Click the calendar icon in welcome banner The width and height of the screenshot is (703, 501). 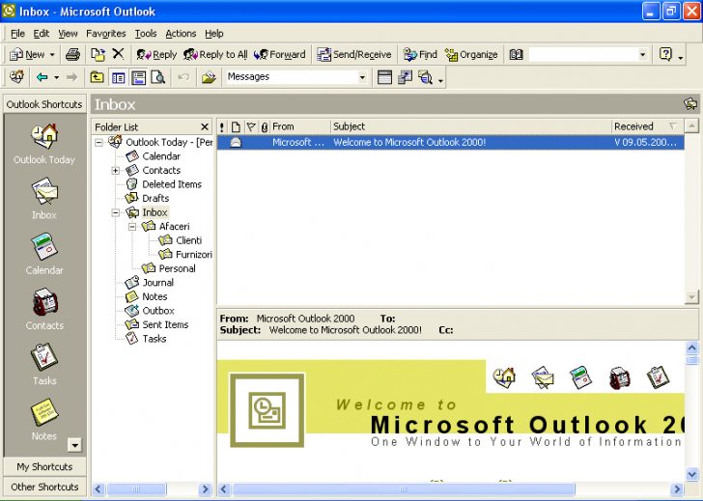tap(580, 377)
